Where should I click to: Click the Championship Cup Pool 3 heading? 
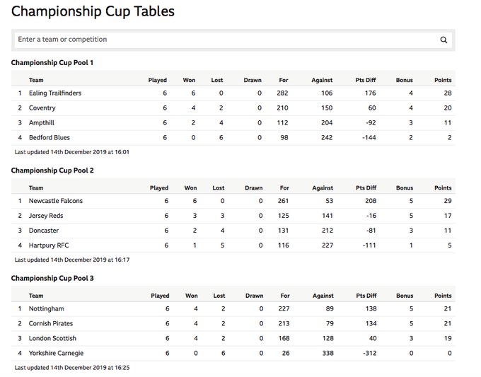click(52, 278)
